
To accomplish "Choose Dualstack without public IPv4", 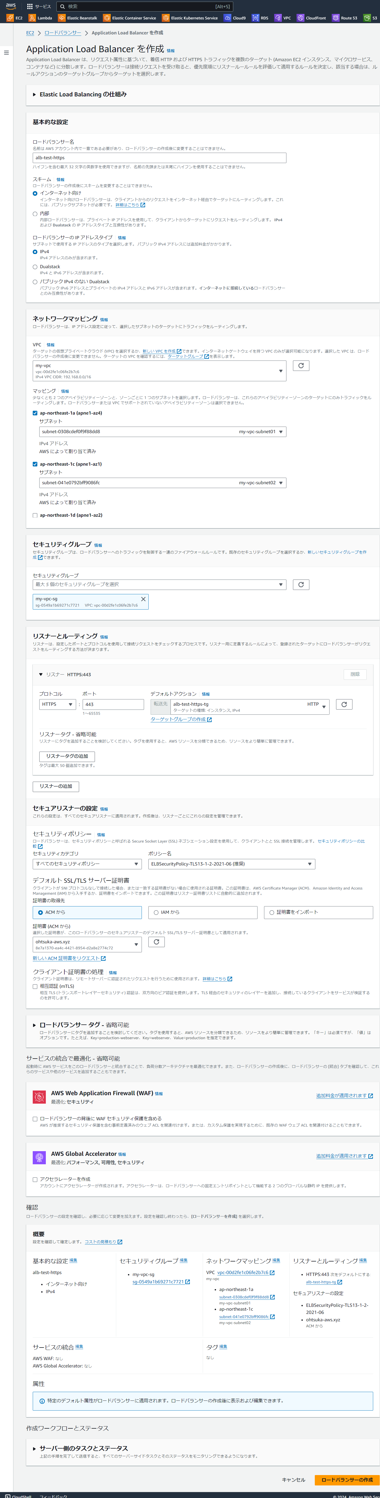I will [35, 282].
